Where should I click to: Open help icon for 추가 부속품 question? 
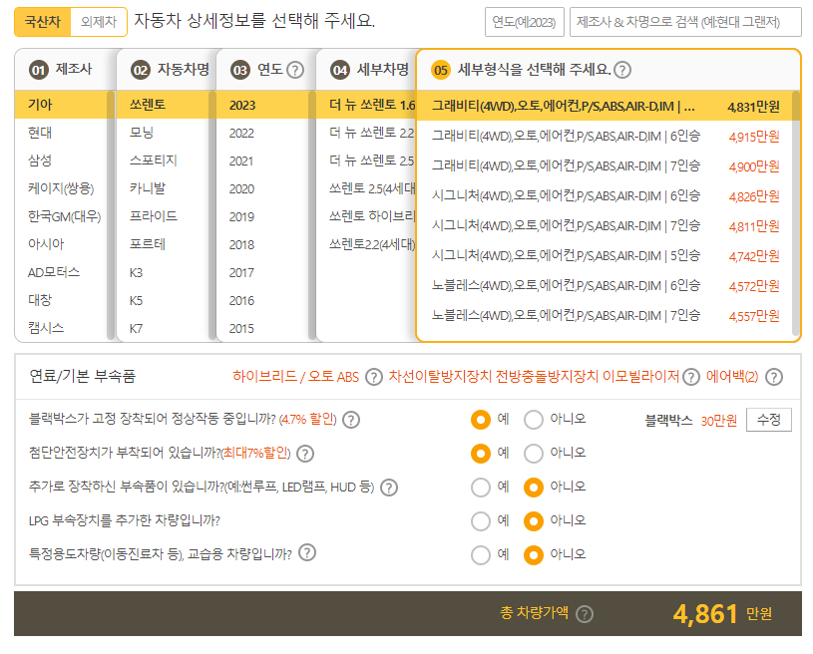tap(389, 488)
